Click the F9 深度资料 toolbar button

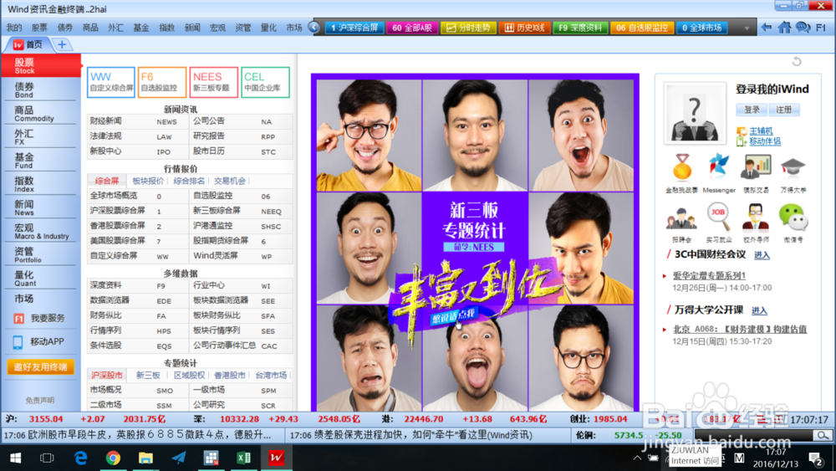(x=579, y=28)
